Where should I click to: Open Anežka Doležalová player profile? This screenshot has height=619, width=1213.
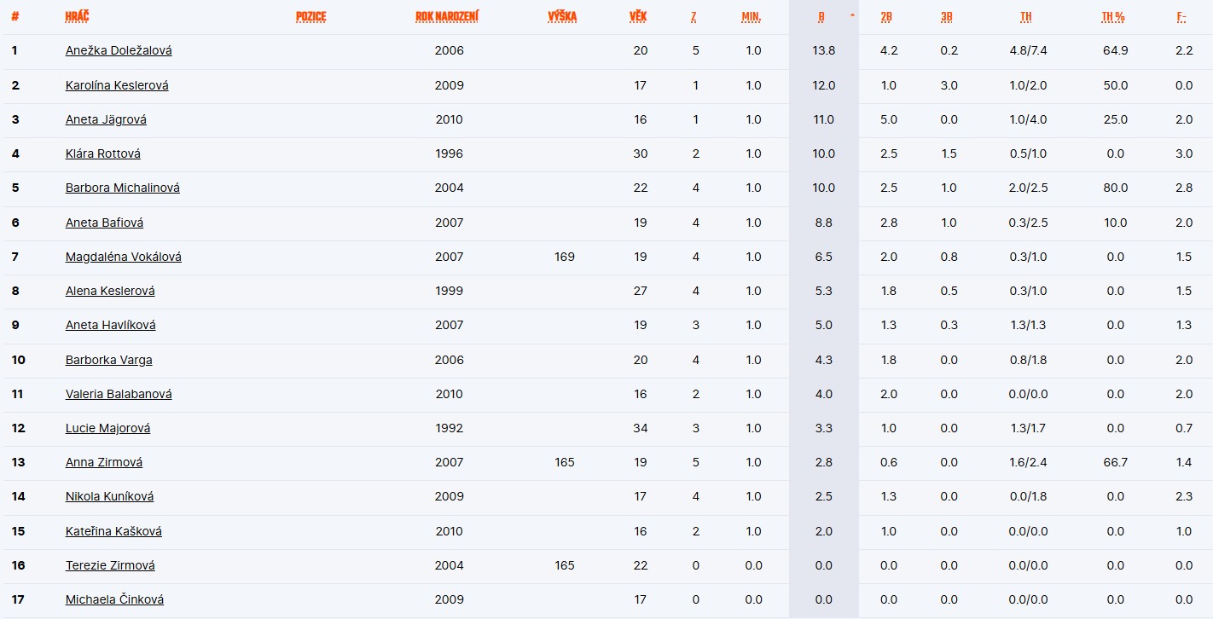pyautogui.click(x=119, y=50)
